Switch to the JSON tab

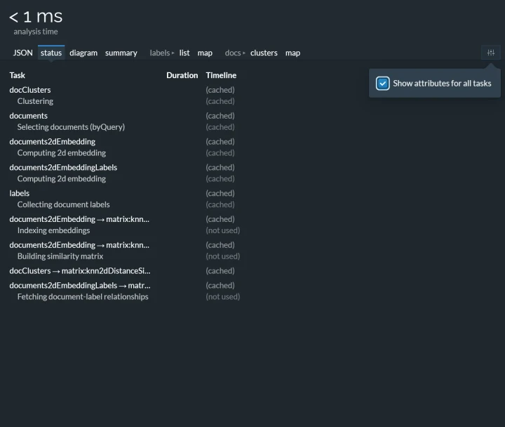(x=23, y=53)
